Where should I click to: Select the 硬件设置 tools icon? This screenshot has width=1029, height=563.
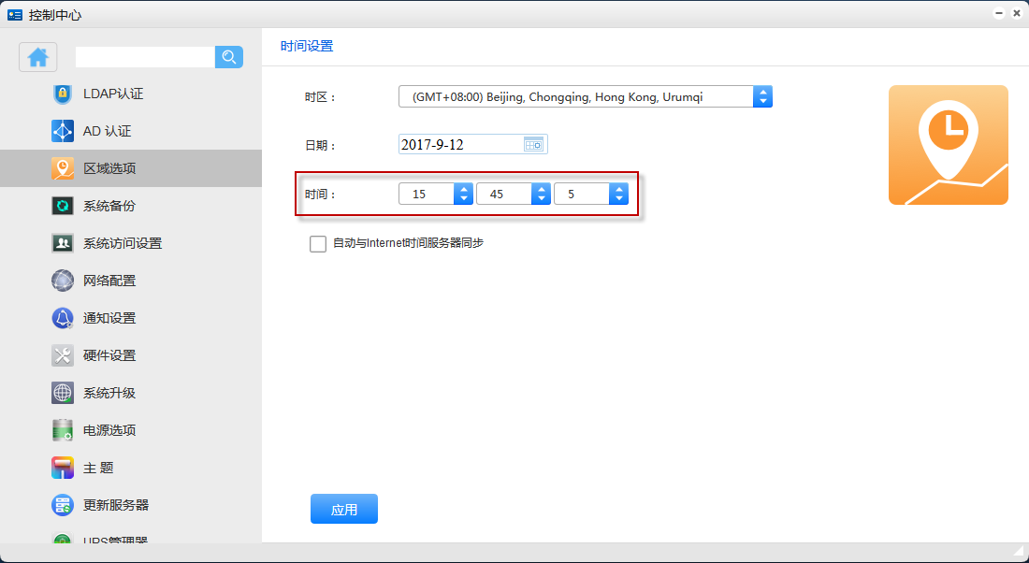pyautogui.click(x=63, y=355)
